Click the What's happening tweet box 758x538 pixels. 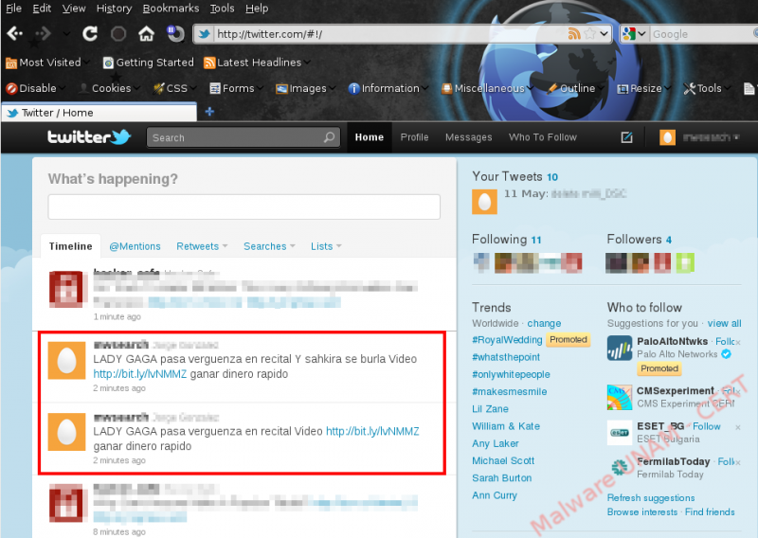tap(244, 206)
